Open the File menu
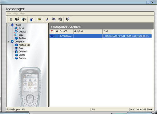This screenshot has height=114, width=157. pyautogui.click(x=9, y=13)
